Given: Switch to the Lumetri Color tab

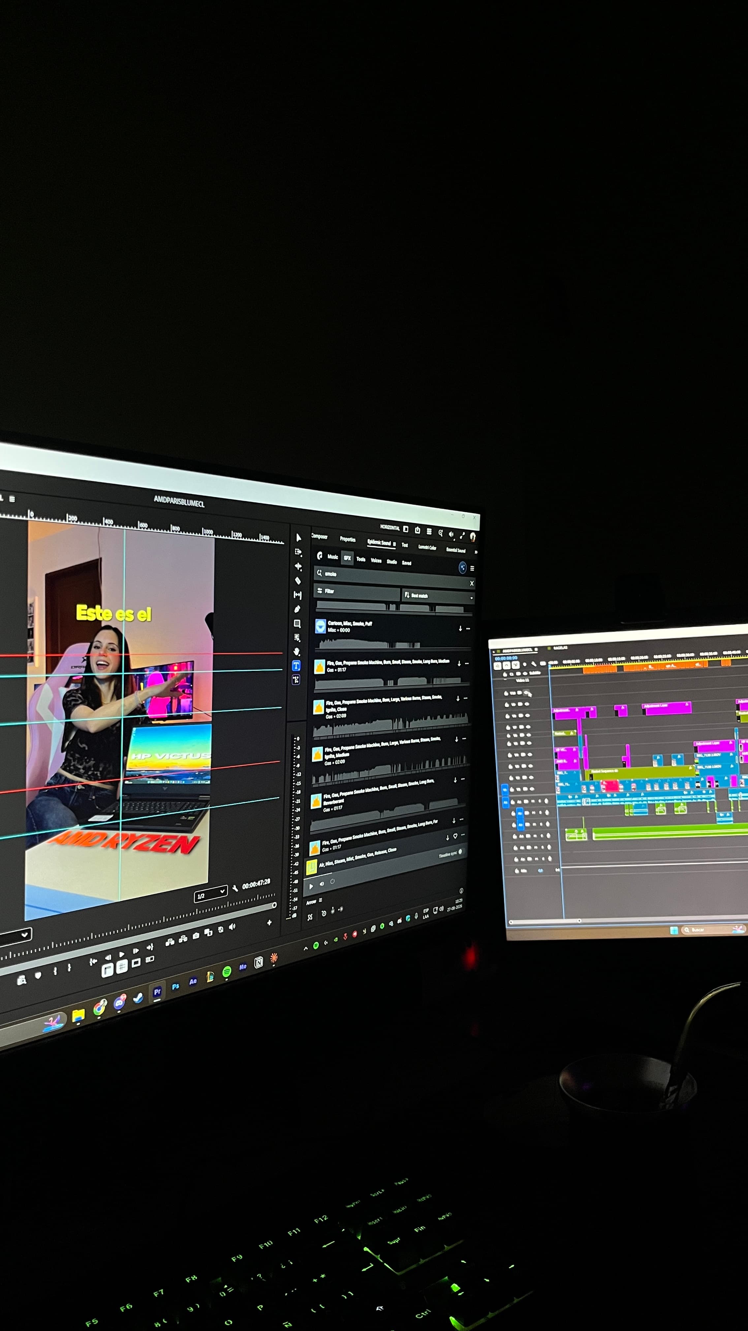Looking at the screenshot, I should [427, 547].
